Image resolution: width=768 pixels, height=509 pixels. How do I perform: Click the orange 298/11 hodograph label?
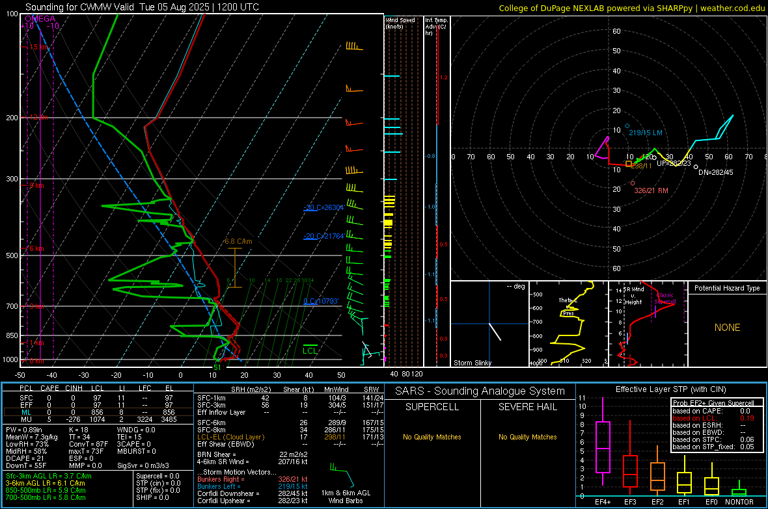641,166
